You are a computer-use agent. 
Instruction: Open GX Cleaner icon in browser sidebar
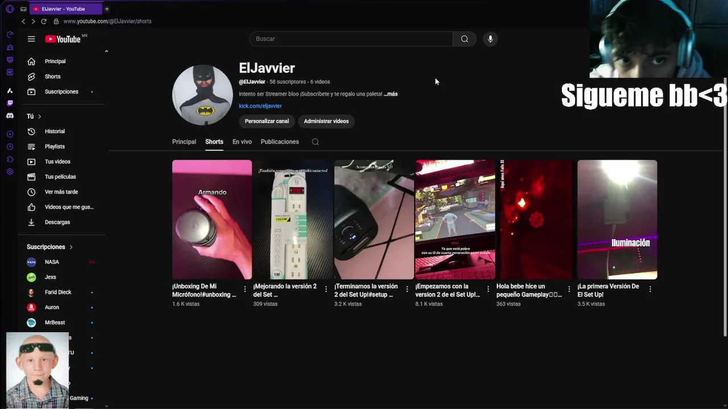tap(10, 47)
